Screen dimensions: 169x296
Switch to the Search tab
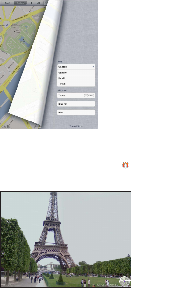click(x=7, y=3)
